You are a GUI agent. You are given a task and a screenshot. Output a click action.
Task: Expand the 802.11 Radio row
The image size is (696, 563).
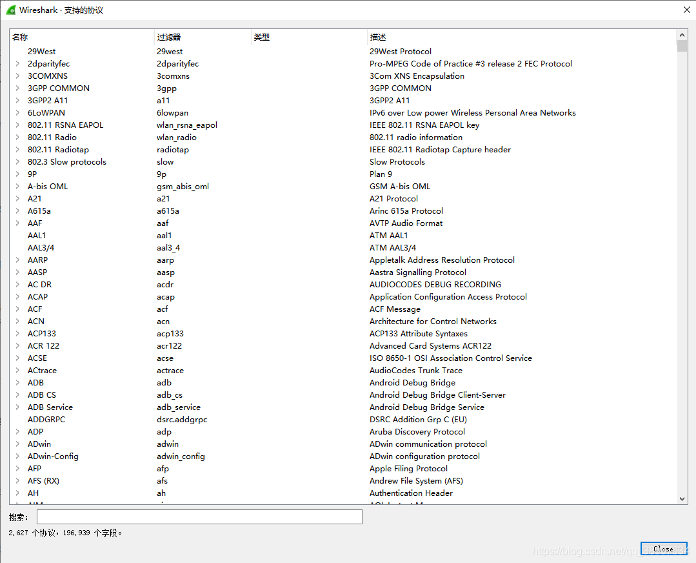(18, 138)
